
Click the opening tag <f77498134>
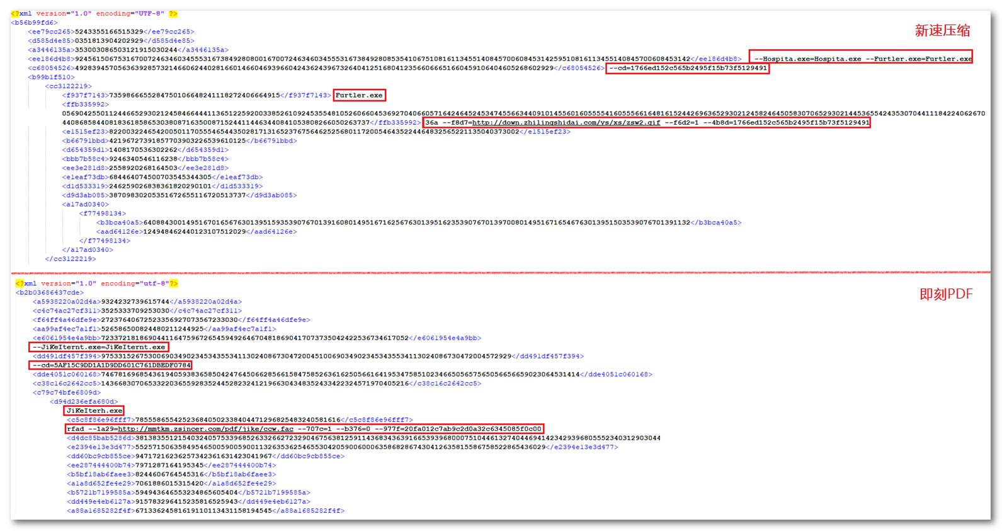click(102, 214)
